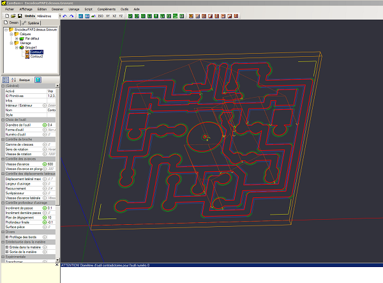The image size is (383, 283).
Task: Click categorized view icon in property panel
Action: click(x=6, y=80)
